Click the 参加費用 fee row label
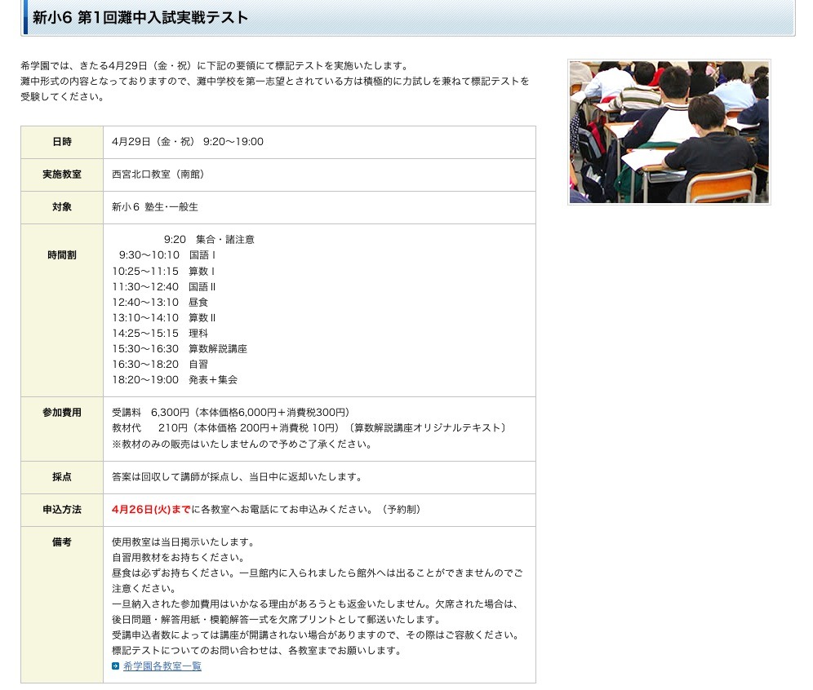 (60, 413)
